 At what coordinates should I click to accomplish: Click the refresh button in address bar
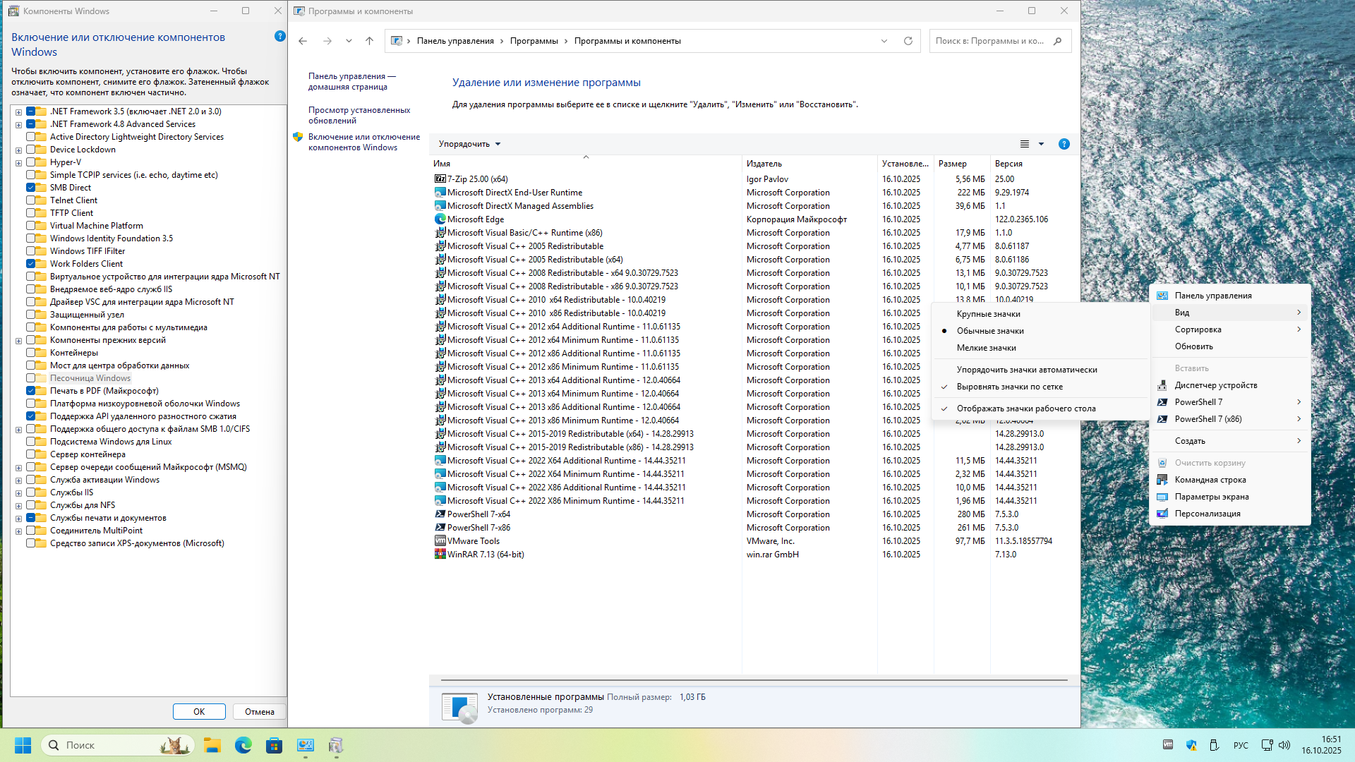[908, 41]
